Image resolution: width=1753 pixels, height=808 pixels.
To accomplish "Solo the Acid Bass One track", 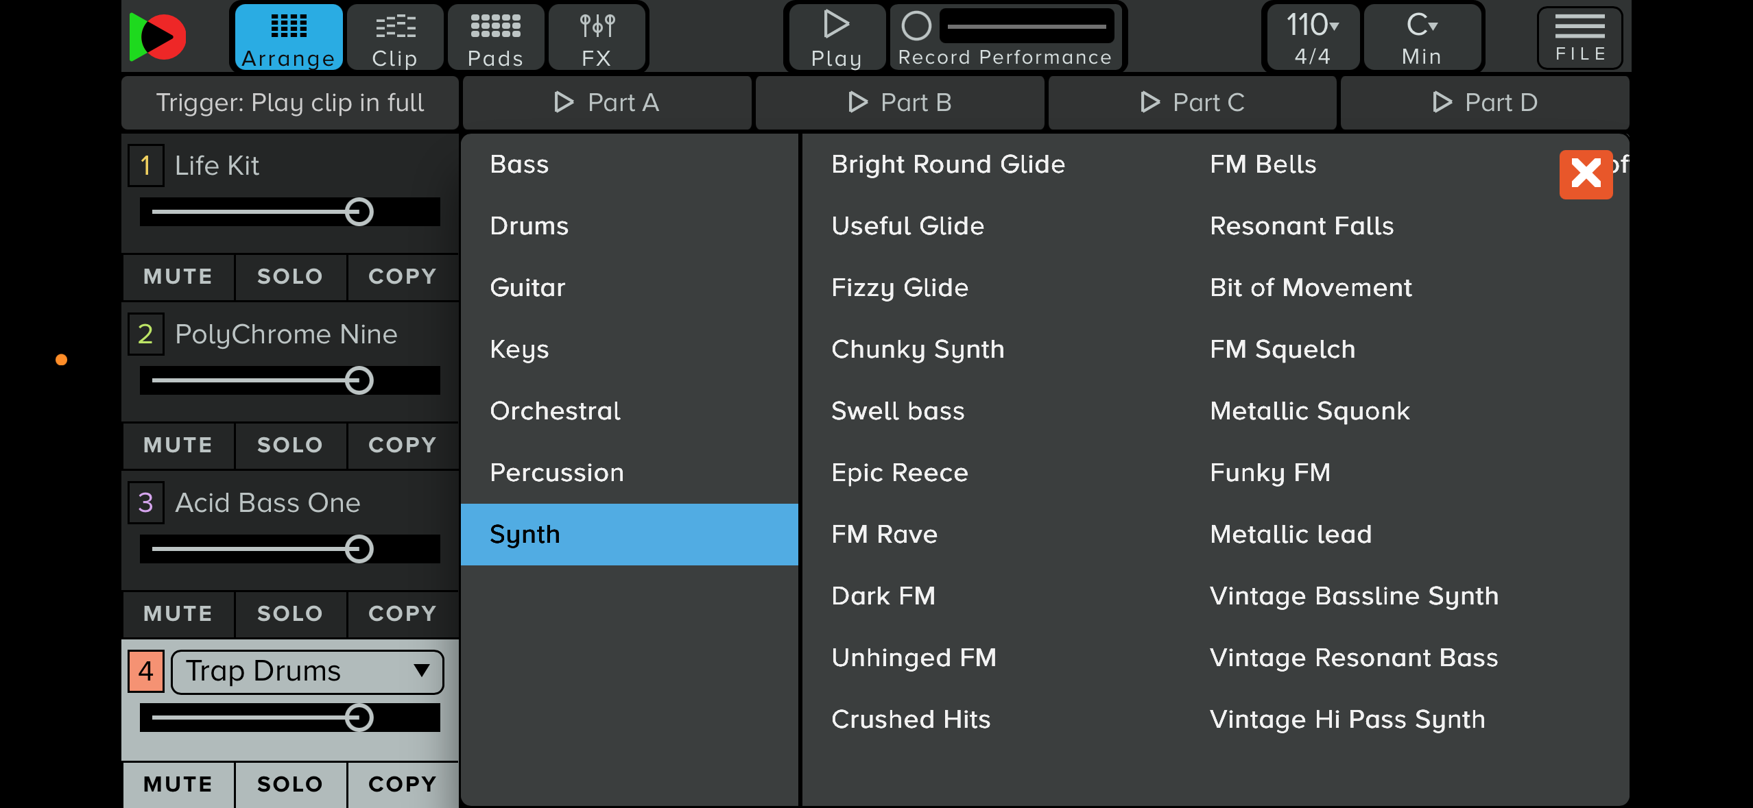I will pos(290,614).
